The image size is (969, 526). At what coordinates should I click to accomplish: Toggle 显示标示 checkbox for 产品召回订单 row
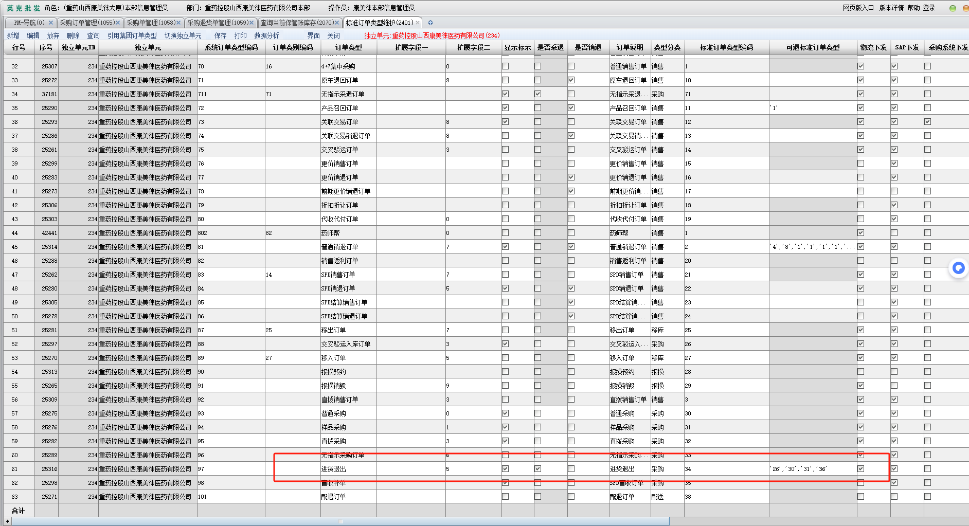pos(505,108)
